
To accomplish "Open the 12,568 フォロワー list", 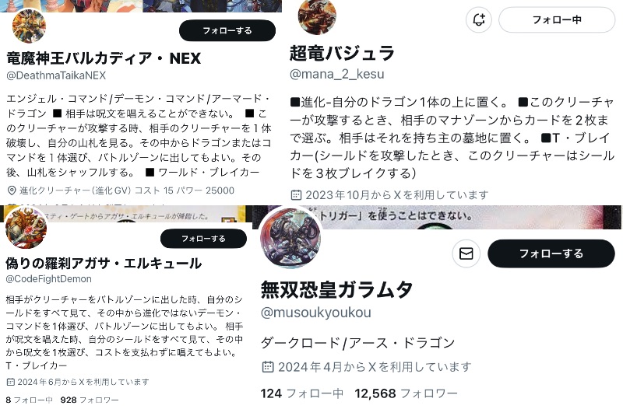I will pos(406,393).
